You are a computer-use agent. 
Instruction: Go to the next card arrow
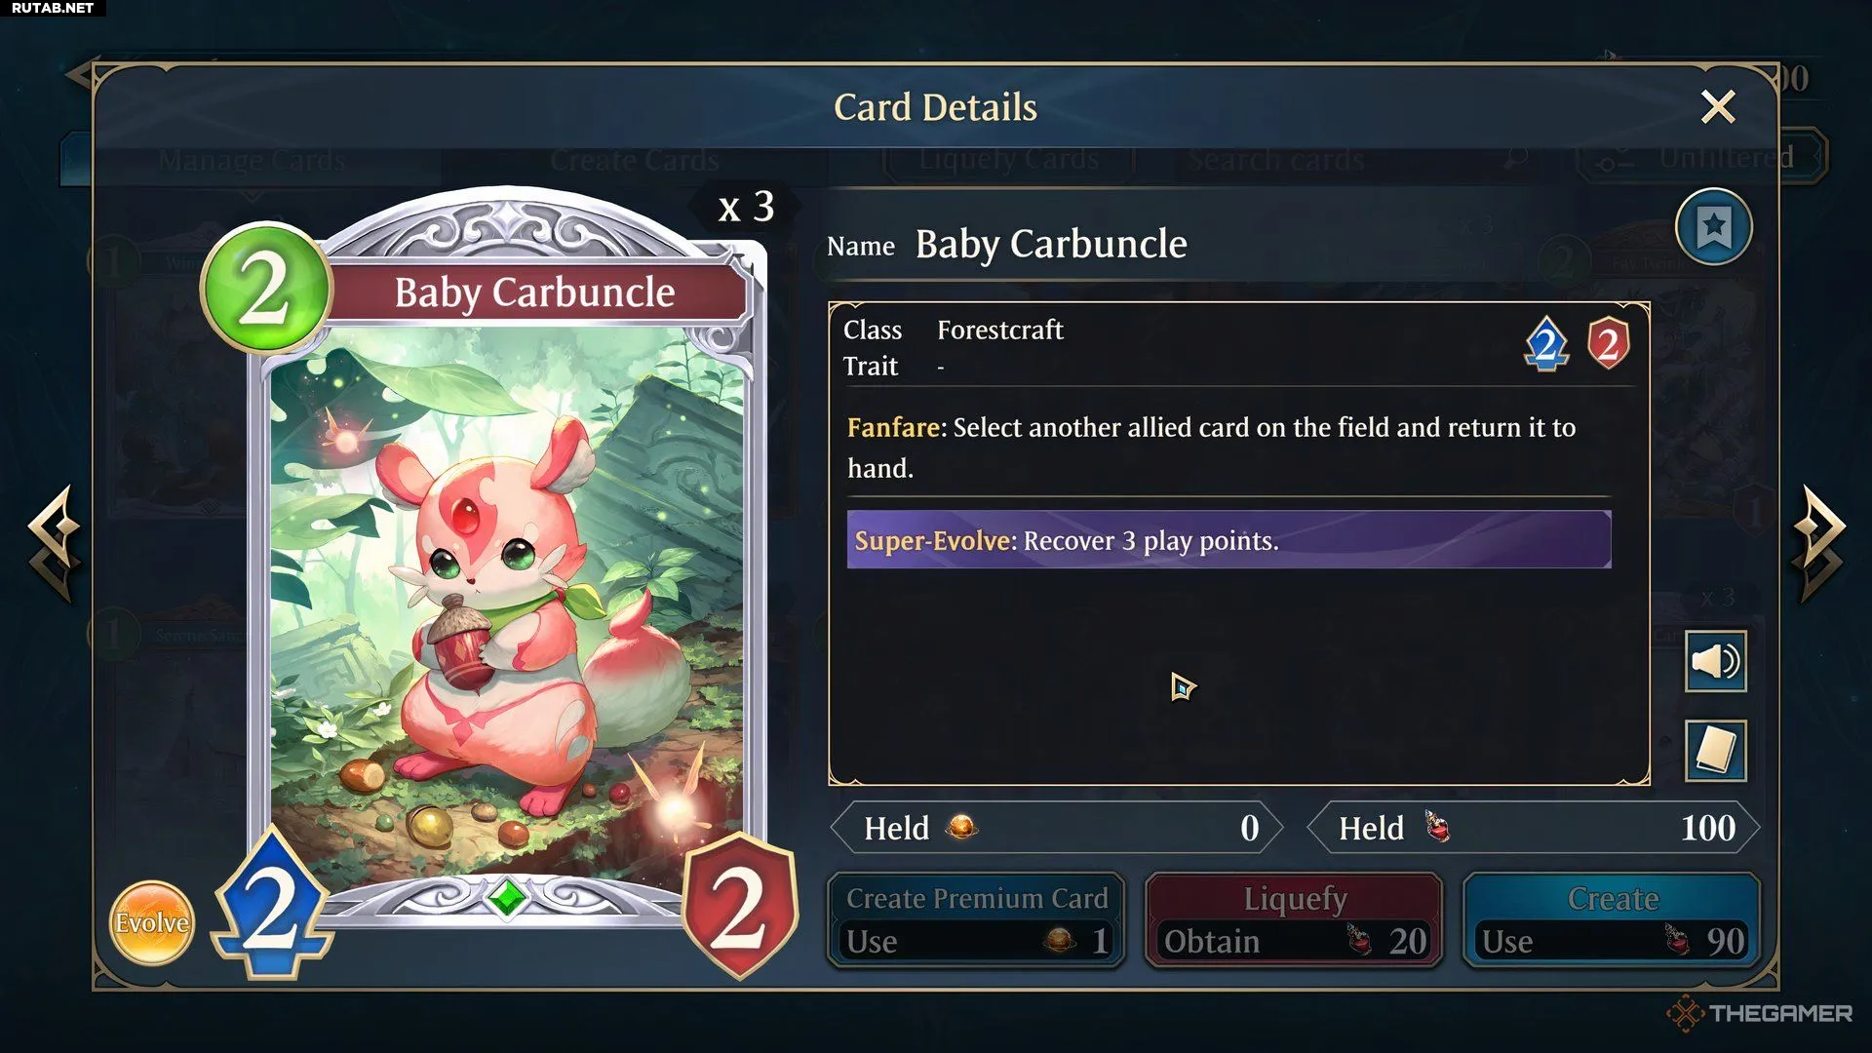pos(1818,542)
